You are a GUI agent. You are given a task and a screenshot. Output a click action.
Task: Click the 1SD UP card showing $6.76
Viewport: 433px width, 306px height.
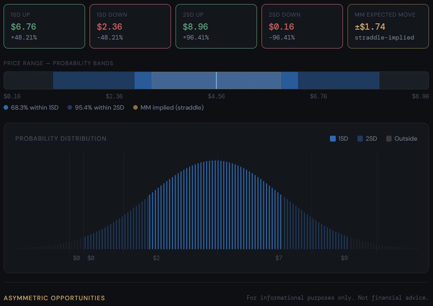pos(44,26)
